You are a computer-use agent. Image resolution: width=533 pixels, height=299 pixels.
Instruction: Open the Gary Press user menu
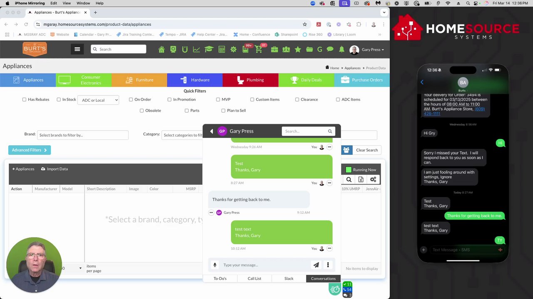tap(366, 50)
